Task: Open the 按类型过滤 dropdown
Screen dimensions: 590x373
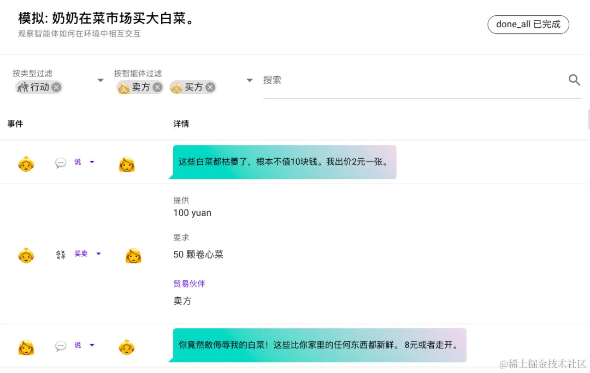Action: coord(101,80)
